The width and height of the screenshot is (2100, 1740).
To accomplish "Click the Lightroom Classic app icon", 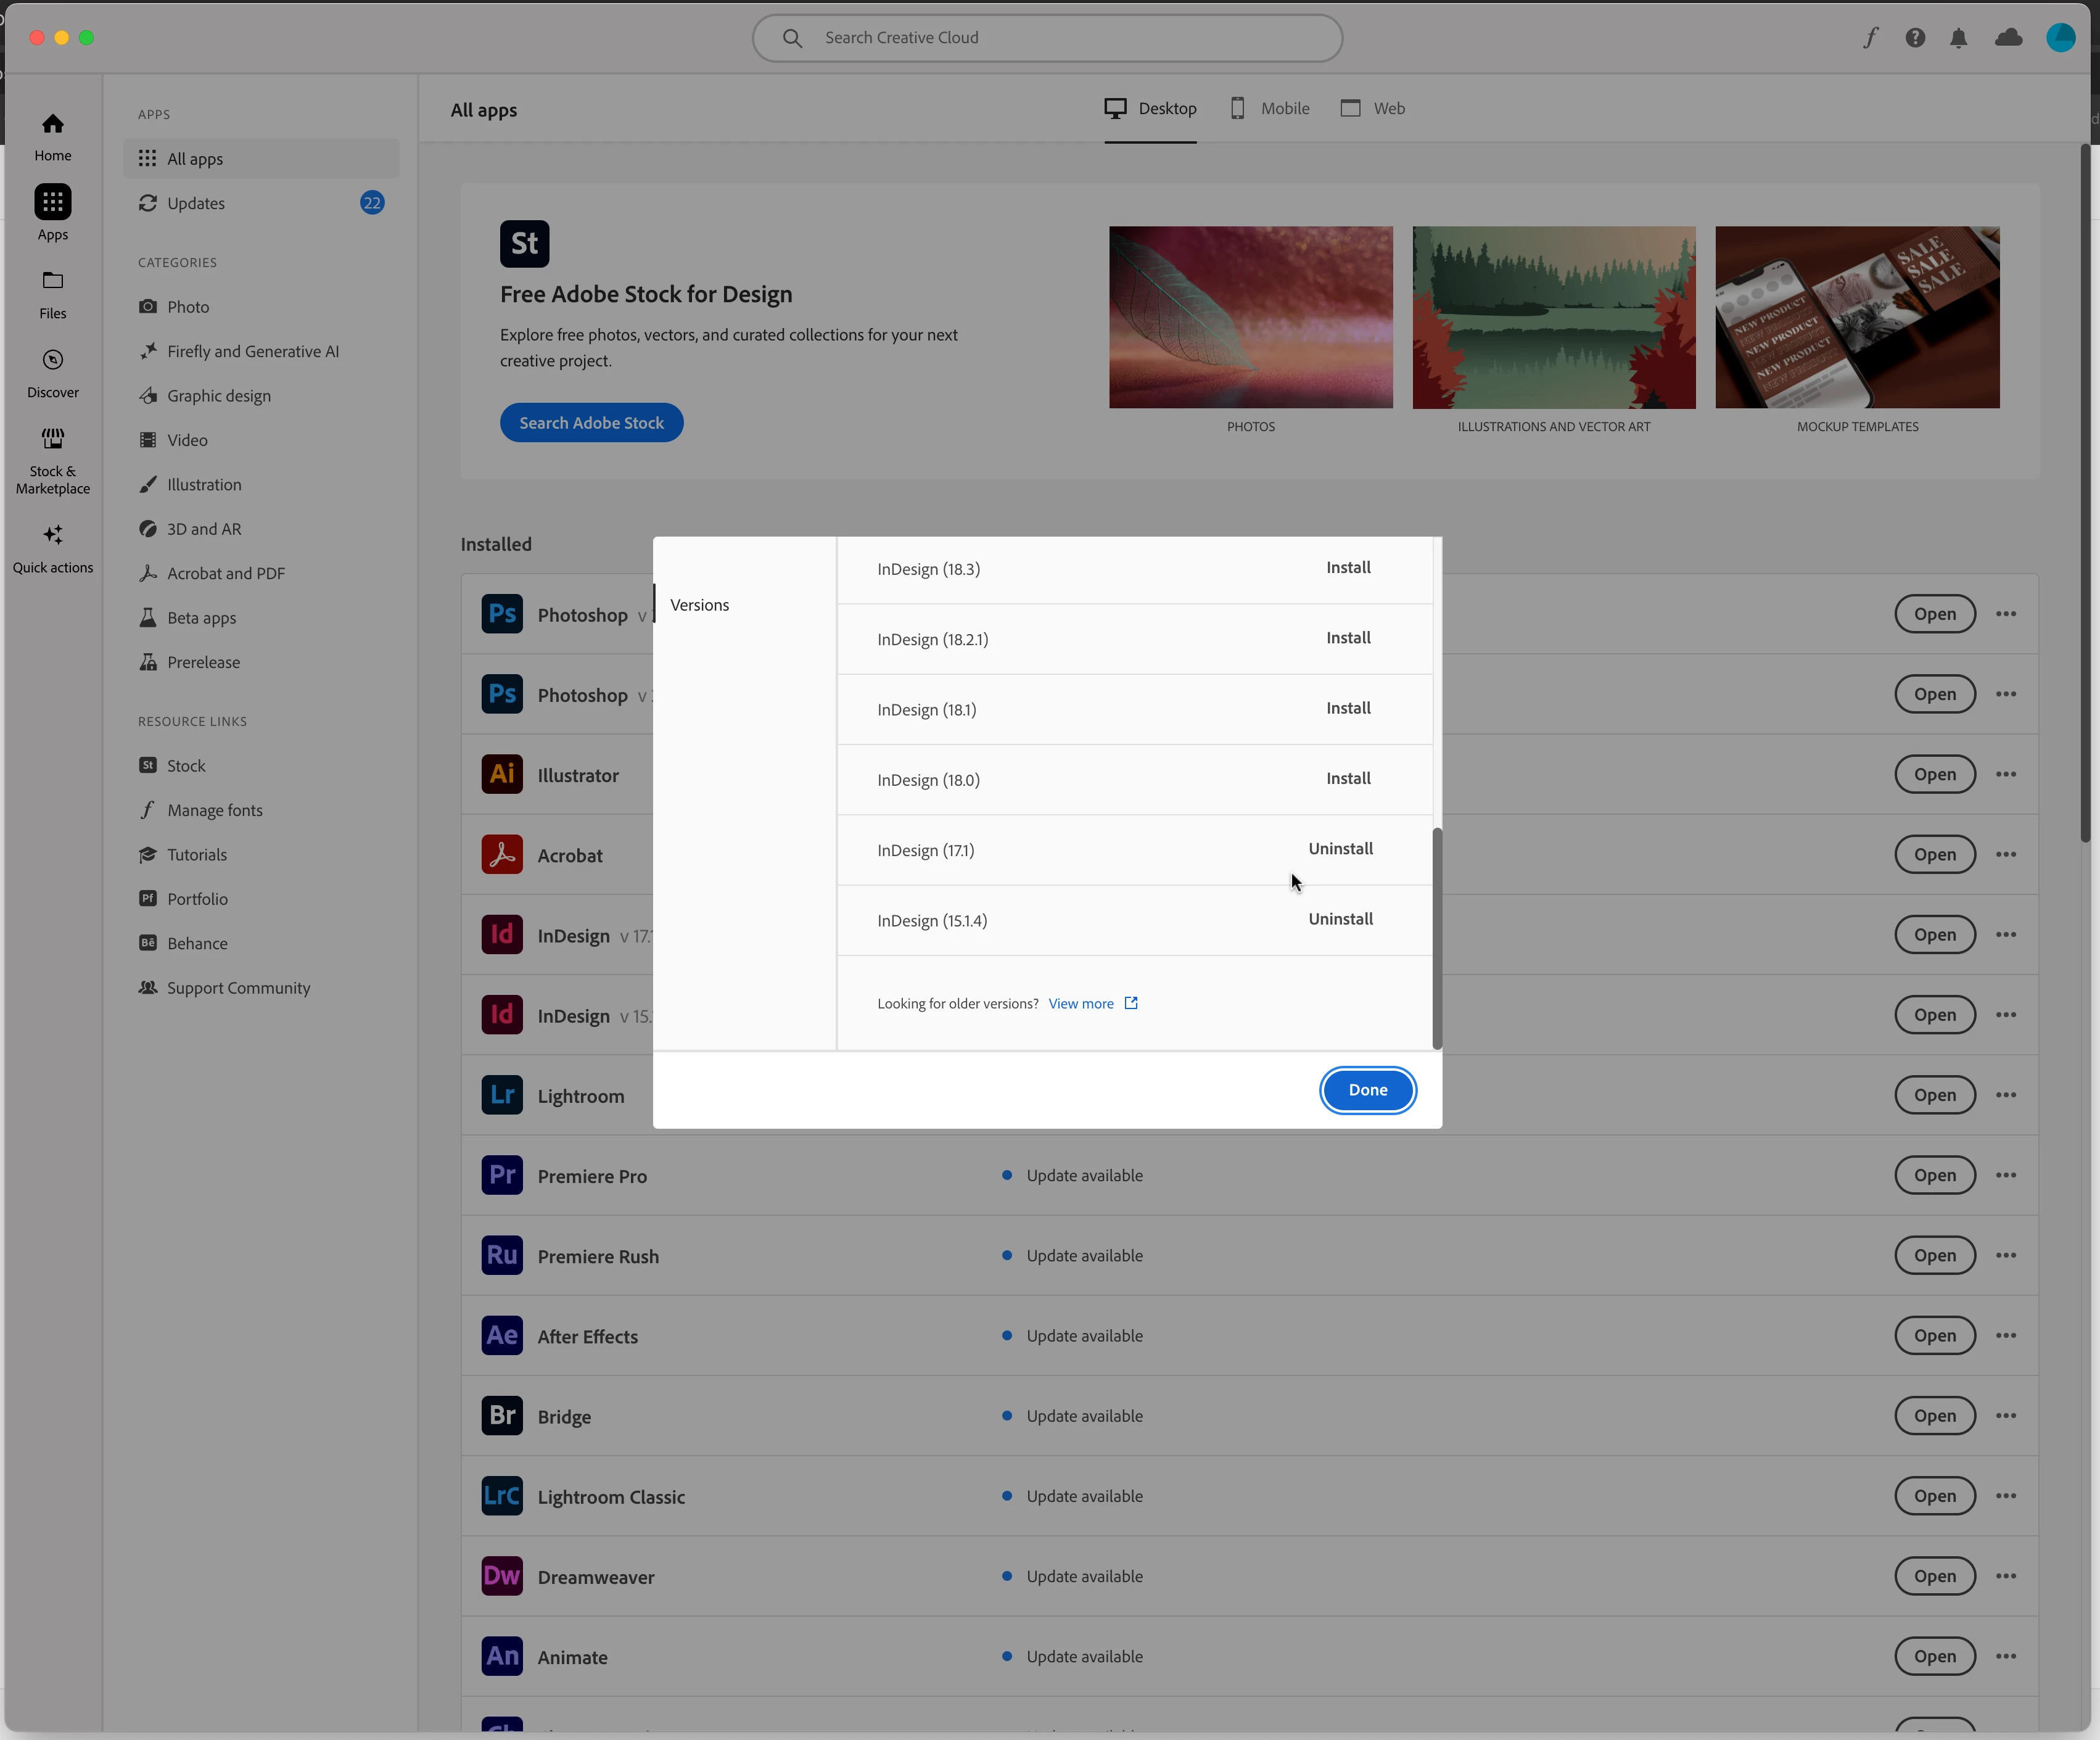I will 502,1496.
